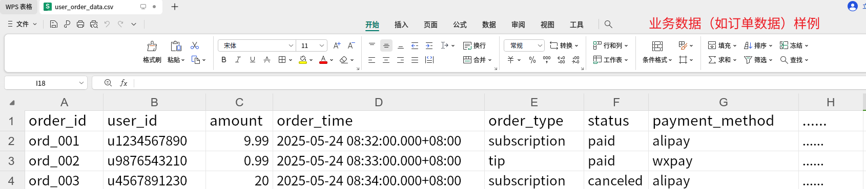The width and height of the screenshot is (866, 189).
Task: Switch to the 视图 View tab
Action: (547, 25)
